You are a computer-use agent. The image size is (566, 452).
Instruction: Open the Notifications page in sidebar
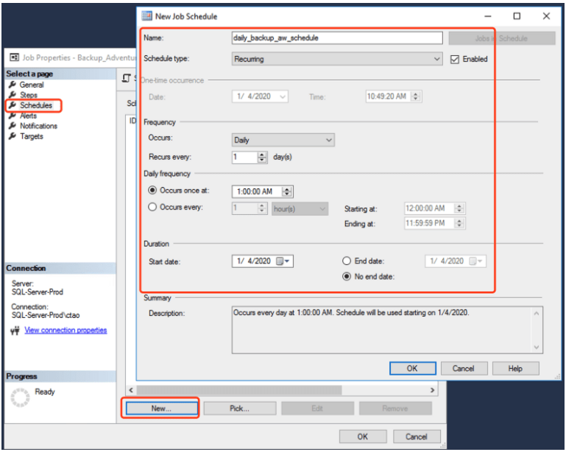coord(38,126)
